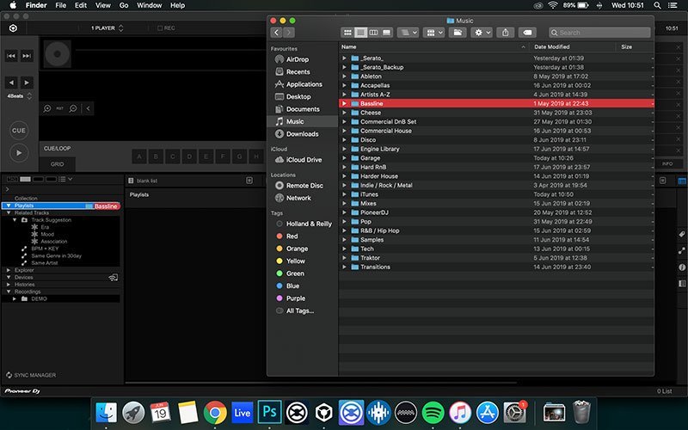Expand the Explorer tree section
The height and width of the screenshot is (430, 688).
8,270
